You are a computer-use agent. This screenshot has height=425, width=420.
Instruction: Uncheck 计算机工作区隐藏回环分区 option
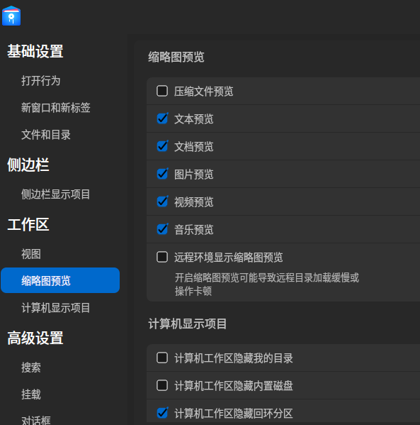162,413
